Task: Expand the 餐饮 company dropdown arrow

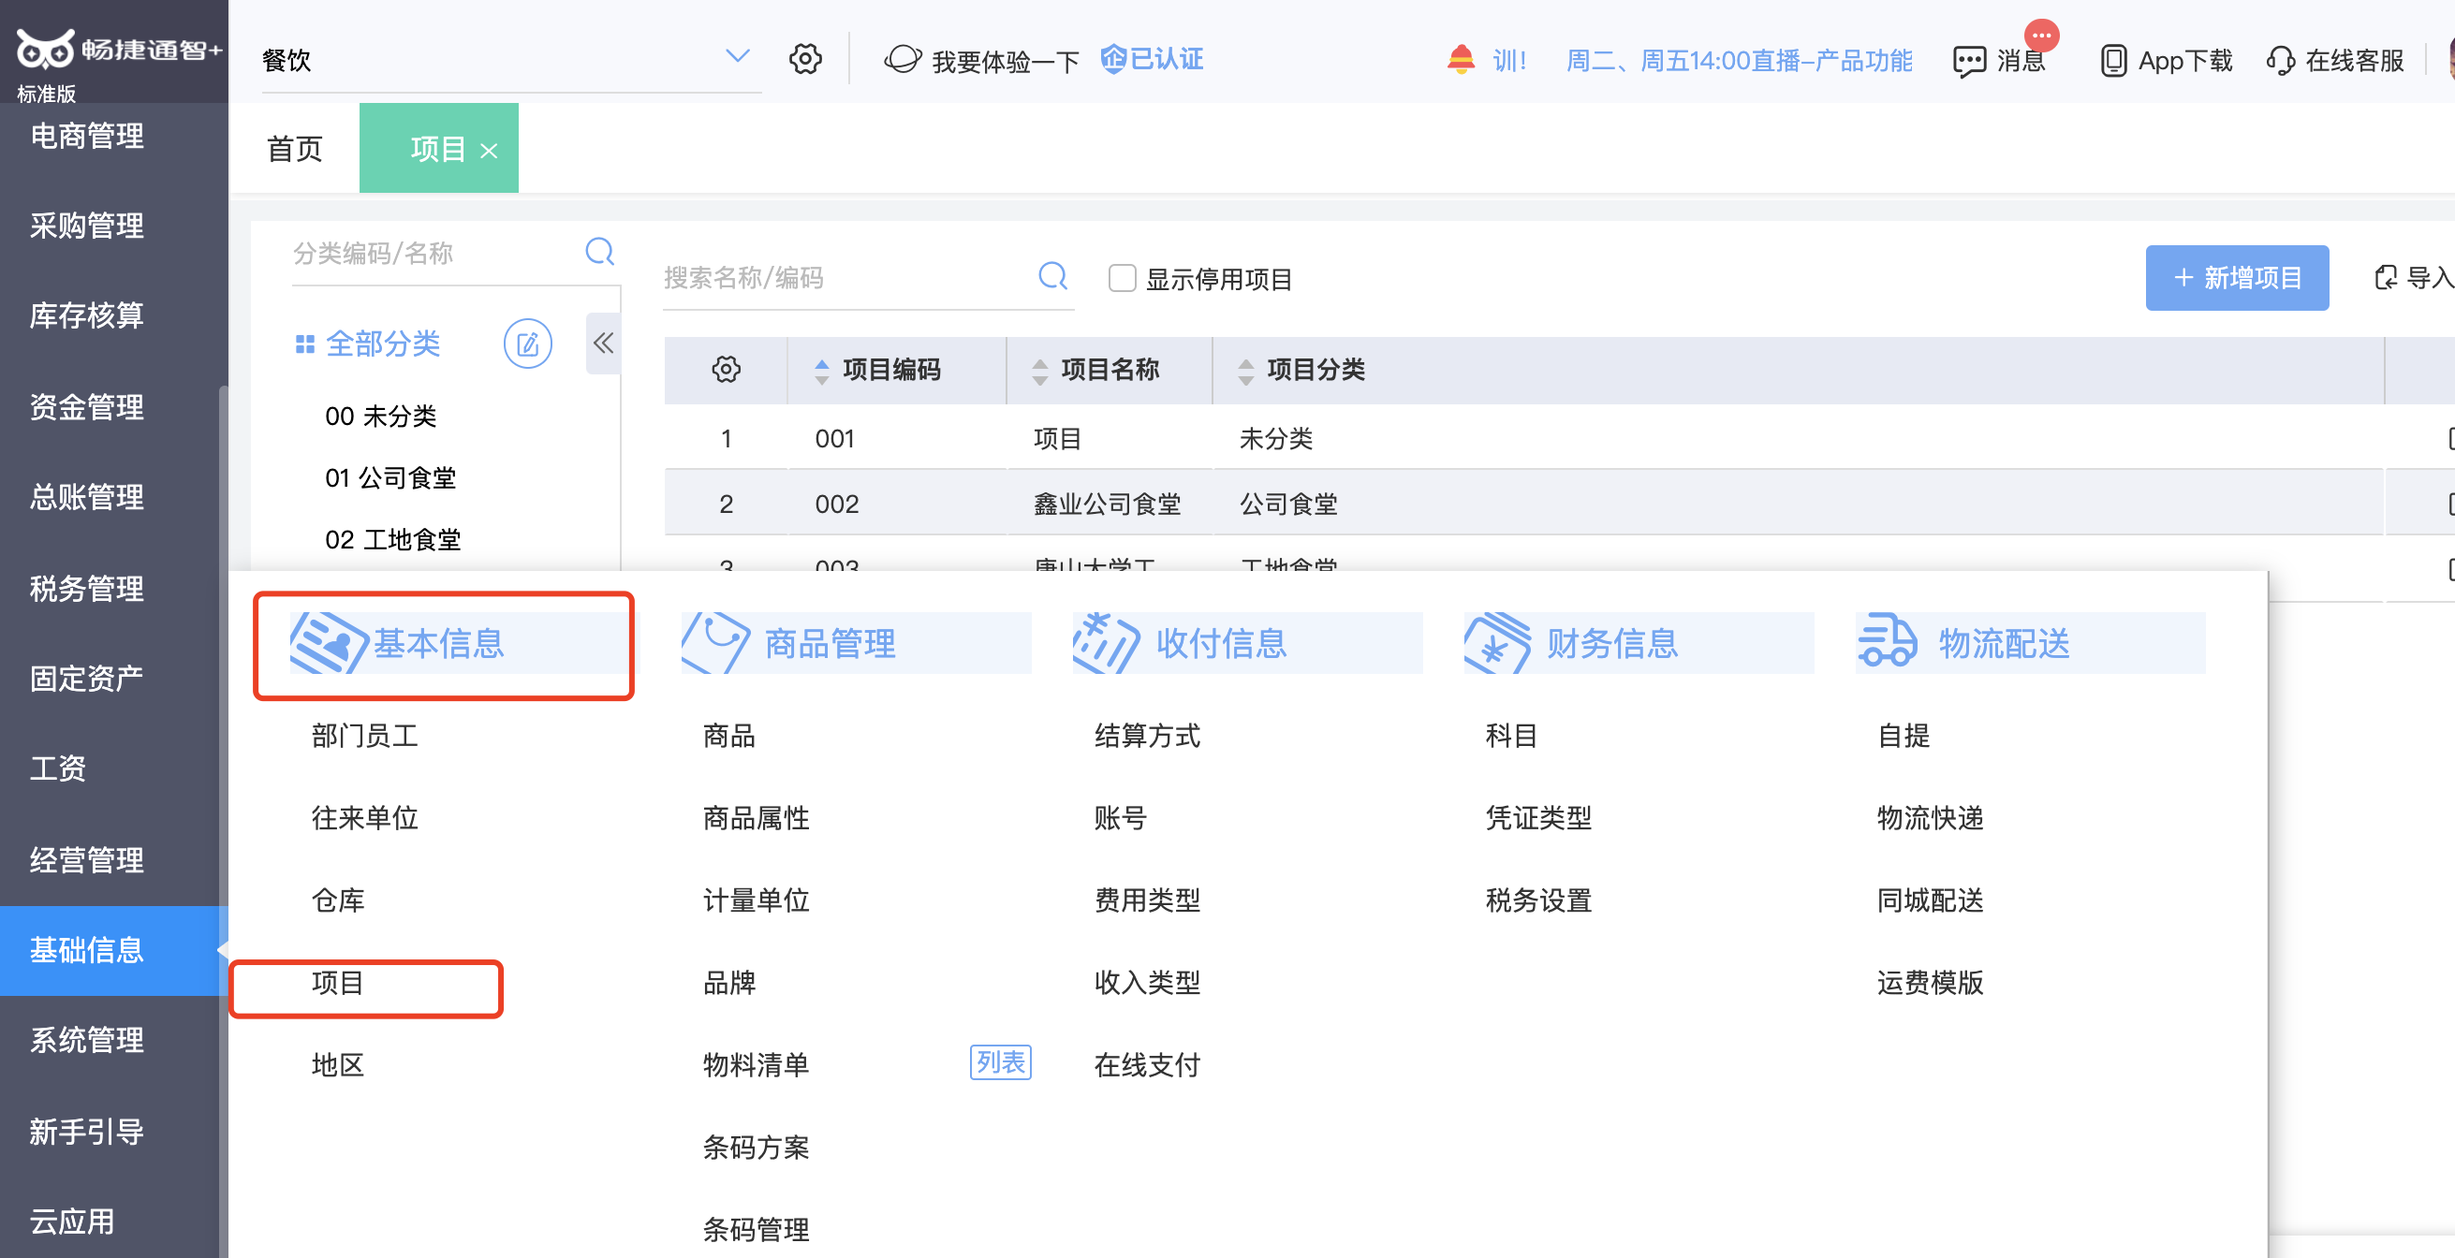Action: click(x=737, y=56)
